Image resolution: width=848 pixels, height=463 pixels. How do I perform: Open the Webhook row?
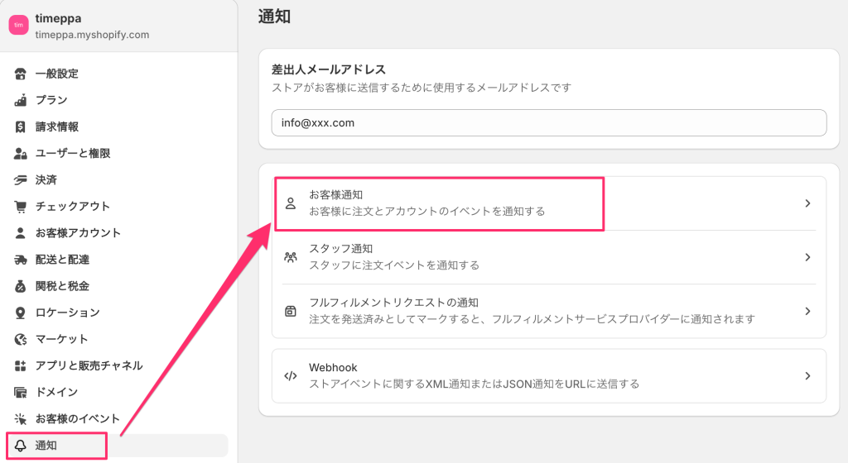tap(549, 376)
